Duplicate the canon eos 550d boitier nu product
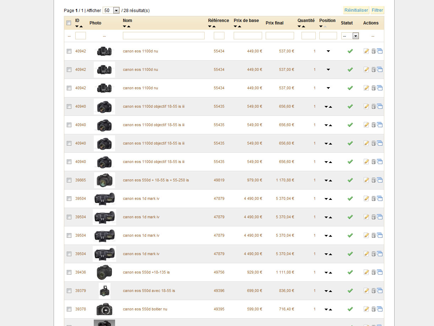 click(x=380, y=309)
